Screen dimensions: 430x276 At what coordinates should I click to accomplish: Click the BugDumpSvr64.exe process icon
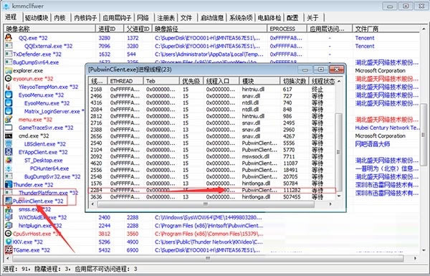point(9,62)
